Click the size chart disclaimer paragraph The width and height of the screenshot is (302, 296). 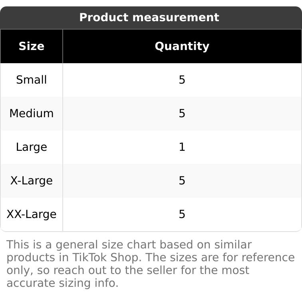click(150, 264)
